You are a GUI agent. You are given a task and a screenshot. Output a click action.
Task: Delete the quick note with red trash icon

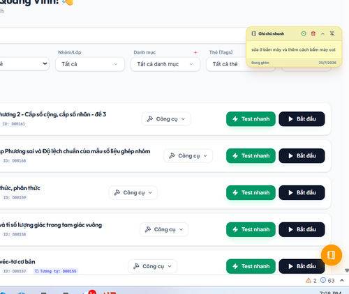tap(313, 33)
